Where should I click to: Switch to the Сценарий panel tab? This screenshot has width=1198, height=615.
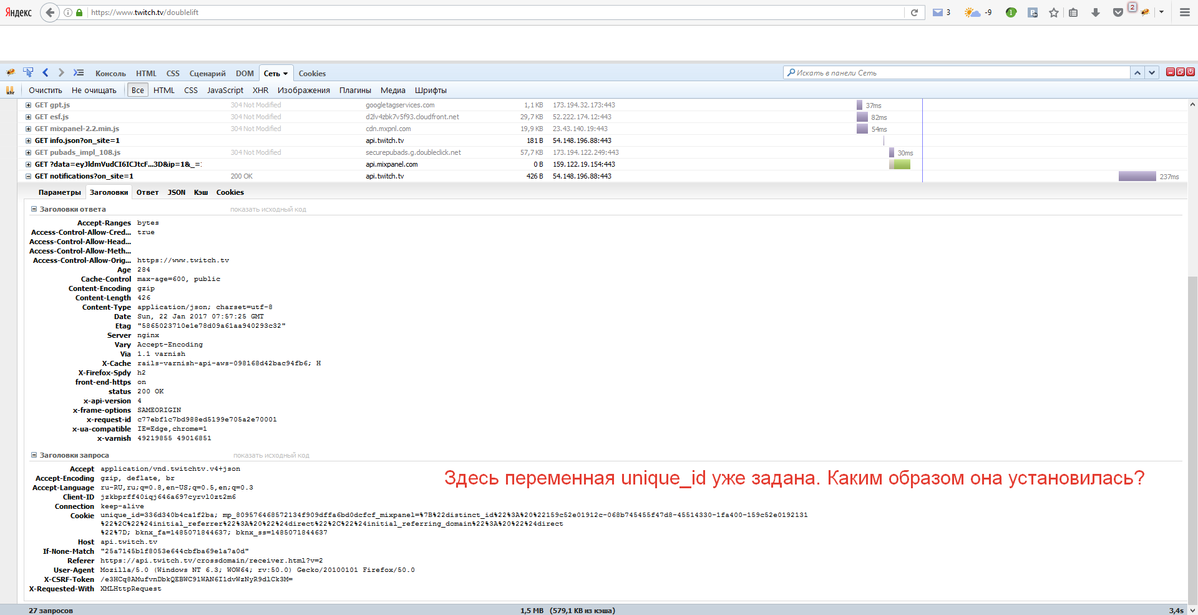(208, 74)
